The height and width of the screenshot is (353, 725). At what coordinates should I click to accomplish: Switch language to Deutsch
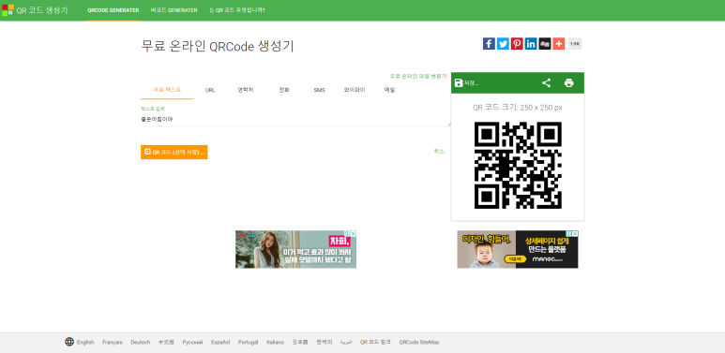[141, 343]
